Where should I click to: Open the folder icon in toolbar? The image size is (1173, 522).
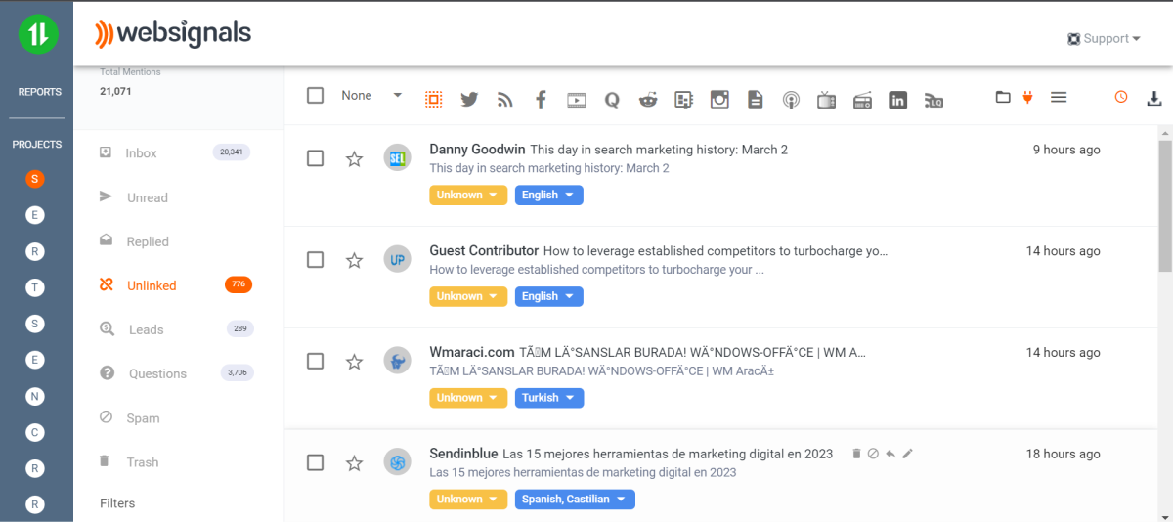(x=1003, y=97)
